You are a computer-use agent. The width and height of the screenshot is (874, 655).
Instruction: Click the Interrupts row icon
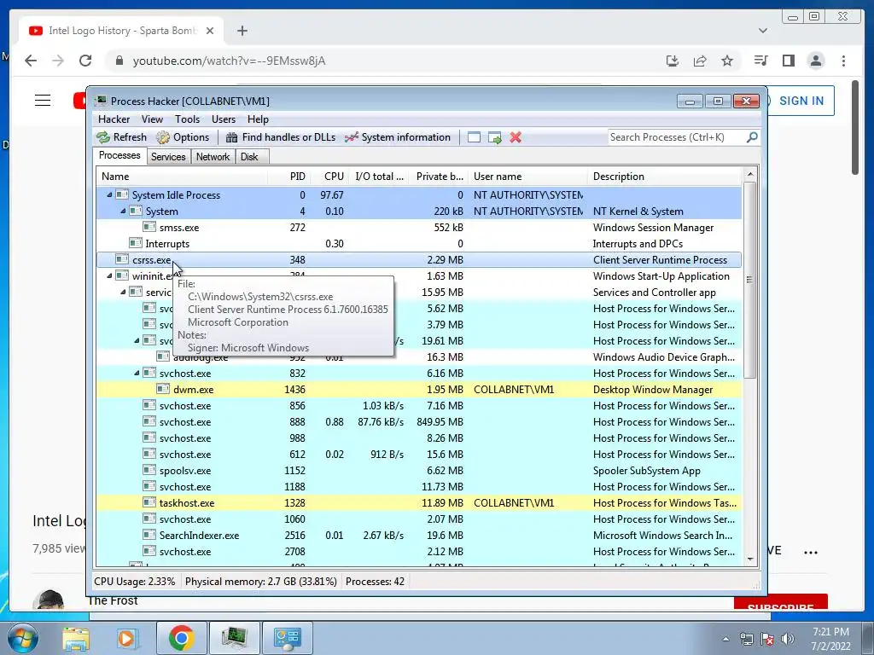coord(136,243)
